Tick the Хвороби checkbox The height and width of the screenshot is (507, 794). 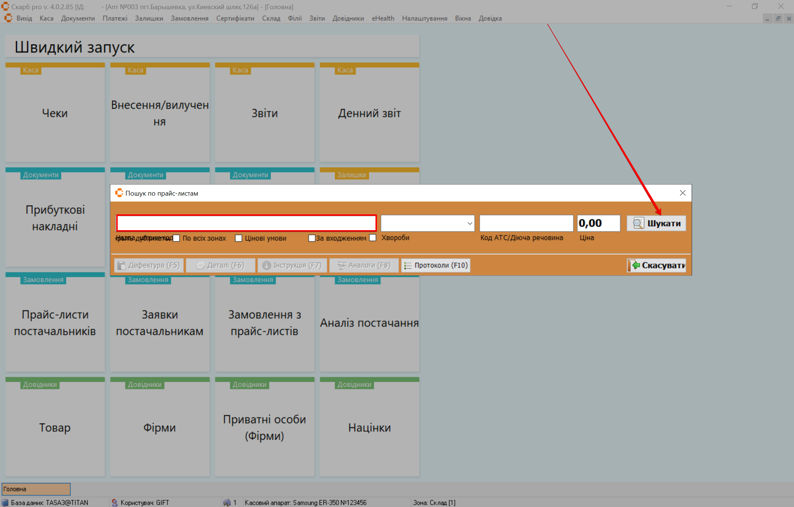pos(373,238)
